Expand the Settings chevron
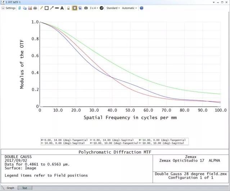The height and width of the screenshot is (191, 230). (x=3, y=8)
